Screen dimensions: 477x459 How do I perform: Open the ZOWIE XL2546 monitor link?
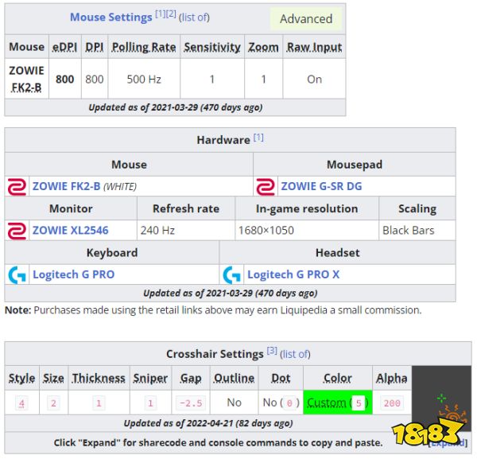pos(70,231)
